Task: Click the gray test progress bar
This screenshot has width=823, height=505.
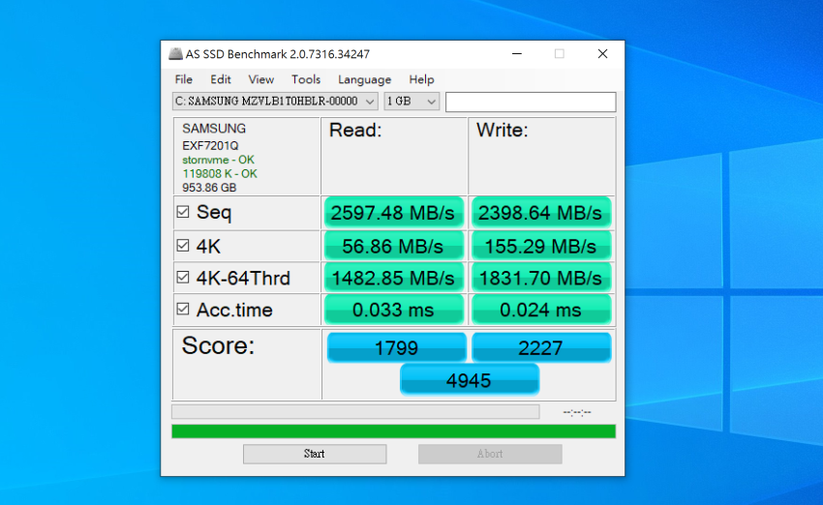Action: pos(355,412)
